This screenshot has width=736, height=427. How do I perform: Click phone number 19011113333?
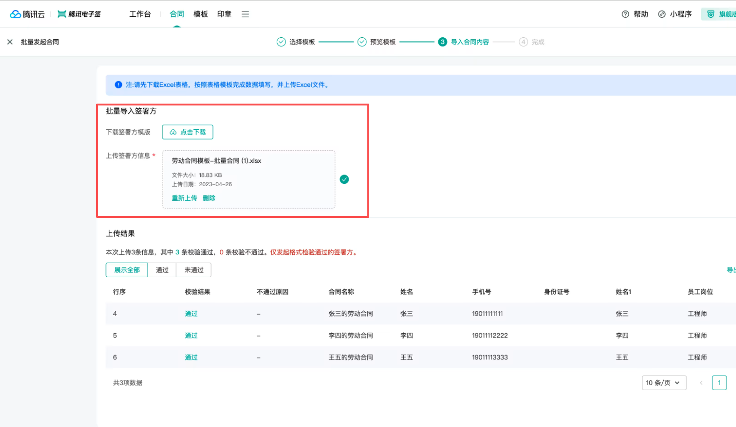(490, 357)
